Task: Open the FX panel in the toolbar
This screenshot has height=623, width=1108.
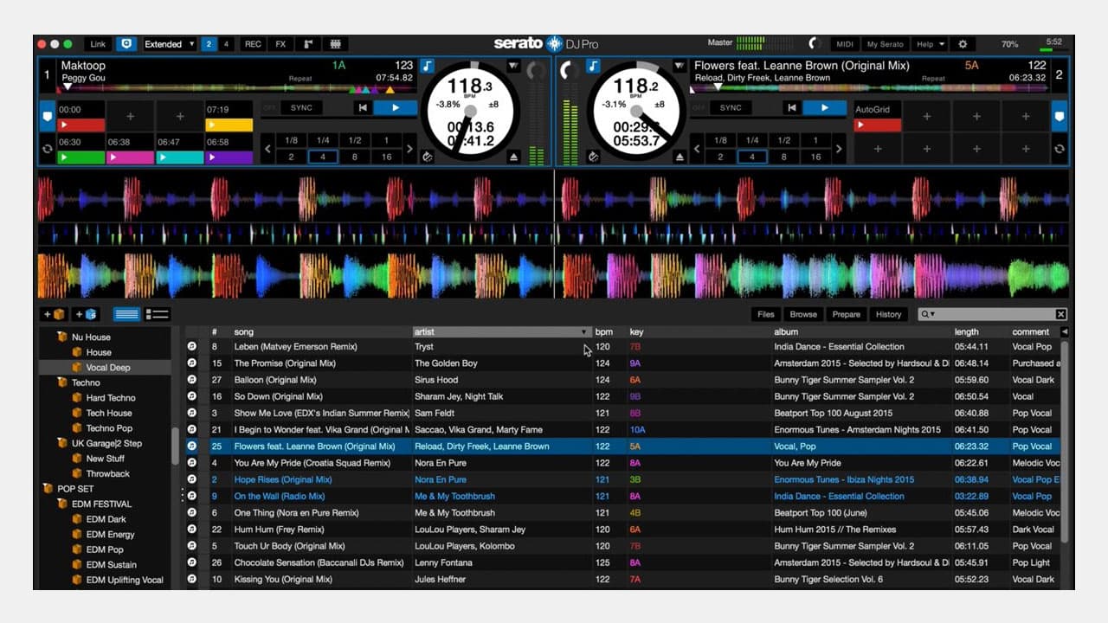Action: (281, 43)
